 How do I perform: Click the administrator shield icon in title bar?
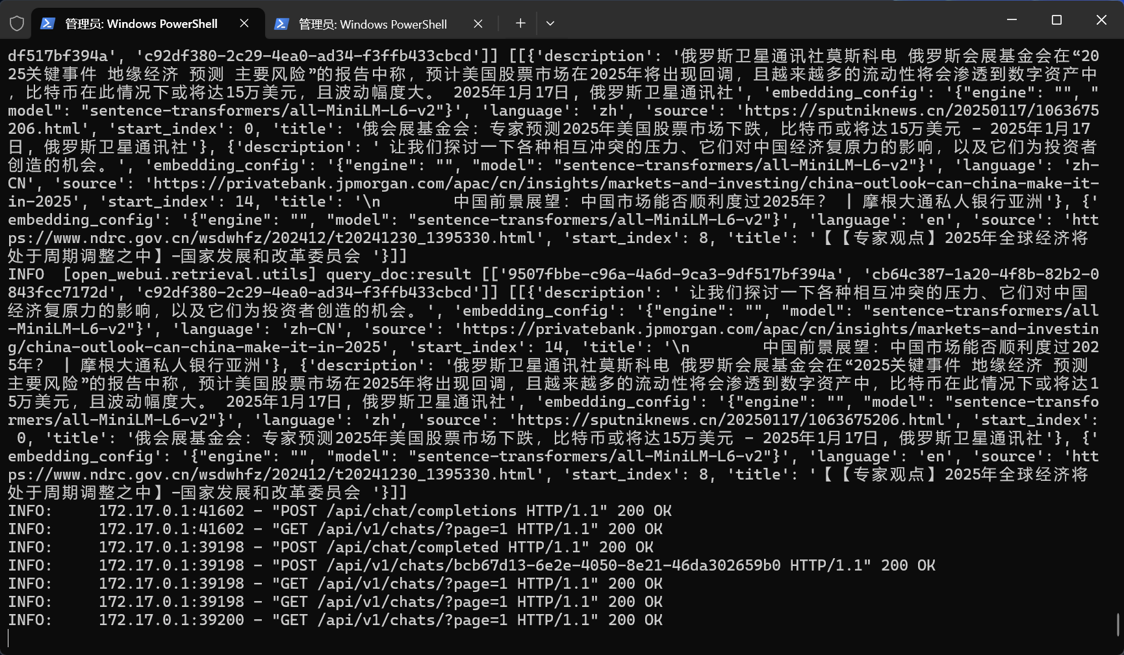tap(17, 24)
